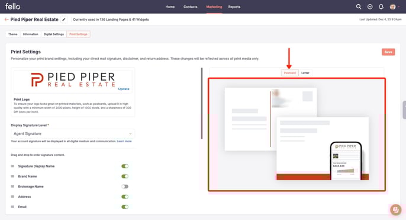Enable the Brokerage Name toggle
The image size is (406, 220).
125,187
